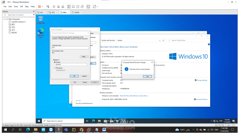The height and width of the screenshot is (133, 241).
Task: Click the Domain name input field
Action: coord(71,65)
